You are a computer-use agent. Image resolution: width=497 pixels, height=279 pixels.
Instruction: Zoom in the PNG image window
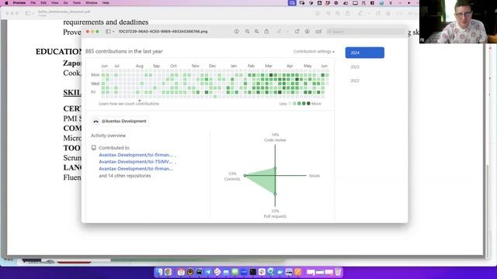(x=257, y=32)
